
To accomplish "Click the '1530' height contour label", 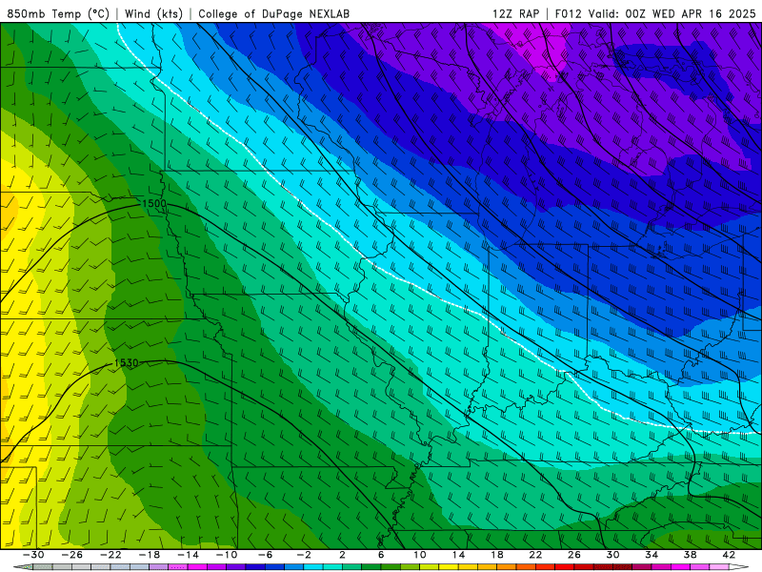I will point(127,363).
